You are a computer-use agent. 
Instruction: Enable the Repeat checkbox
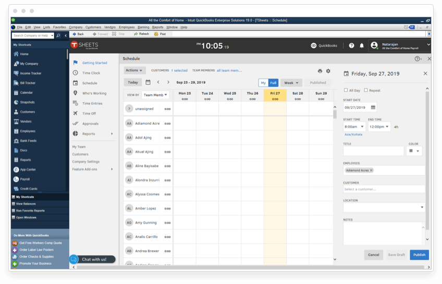tap(365, 91)
